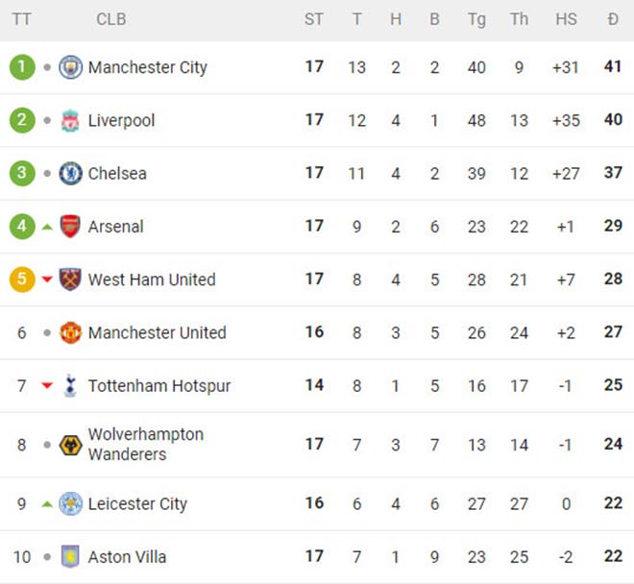Click the Leicester City fox crest

click(70, 503)
